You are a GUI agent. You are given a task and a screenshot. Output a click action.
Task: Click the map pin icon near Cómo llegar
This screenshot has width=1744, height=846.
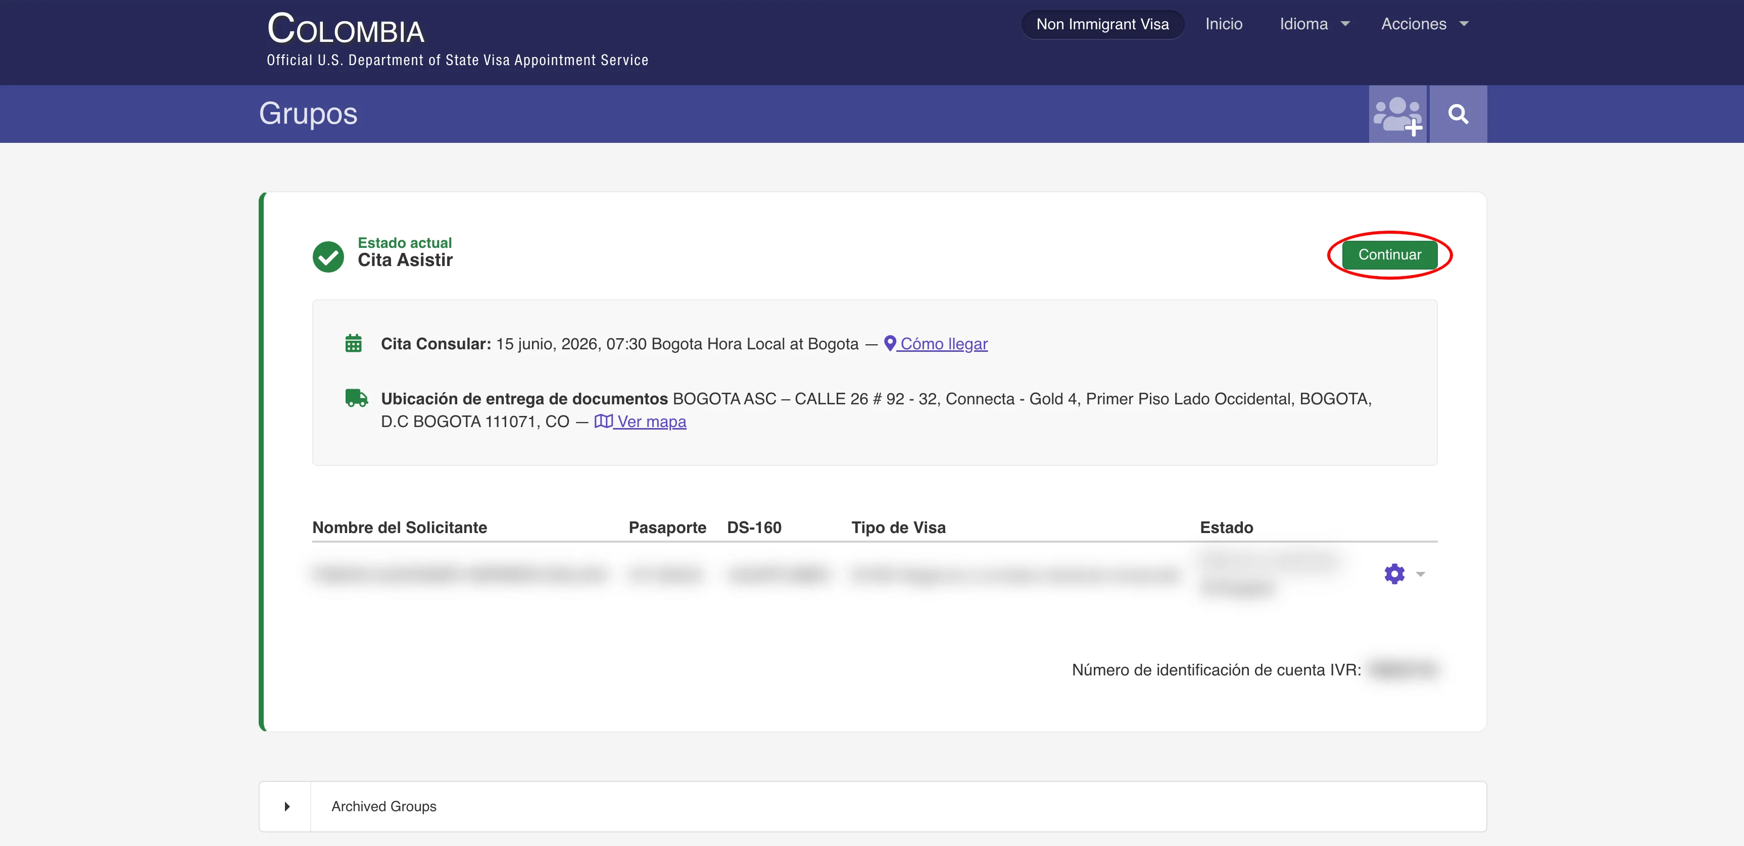(x=890, y=343)
